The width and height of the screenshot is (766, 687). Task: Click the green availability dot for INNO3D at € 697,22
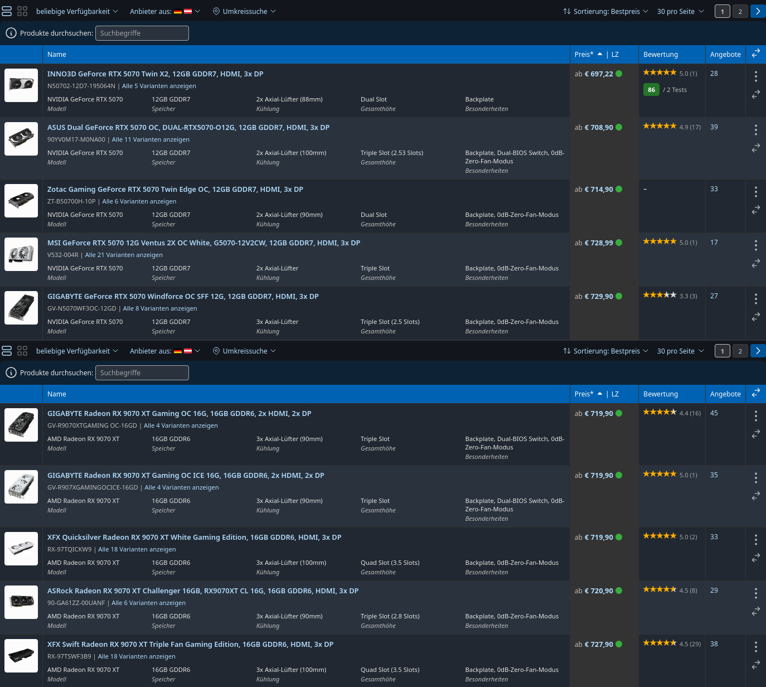(x=619, y=74)
